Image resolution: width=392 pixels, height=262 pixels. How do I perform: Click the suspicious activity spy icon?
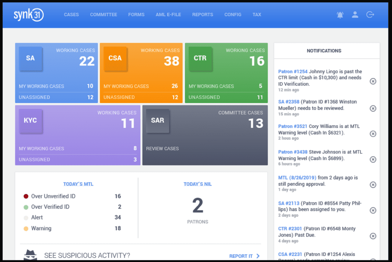coord(30,255)
